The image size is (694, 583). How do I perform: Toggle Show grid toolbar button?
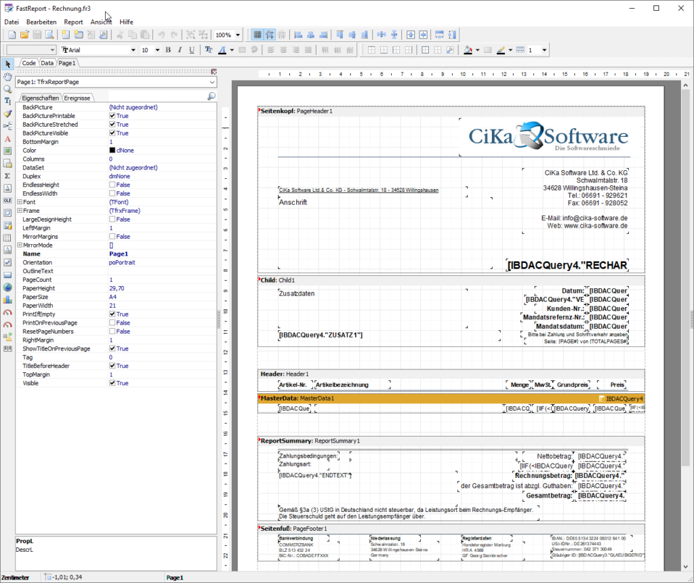(x=257, y=35)
